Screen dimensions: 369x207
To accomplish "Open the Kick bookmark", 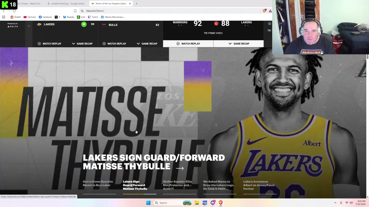I will coord(81,17).
